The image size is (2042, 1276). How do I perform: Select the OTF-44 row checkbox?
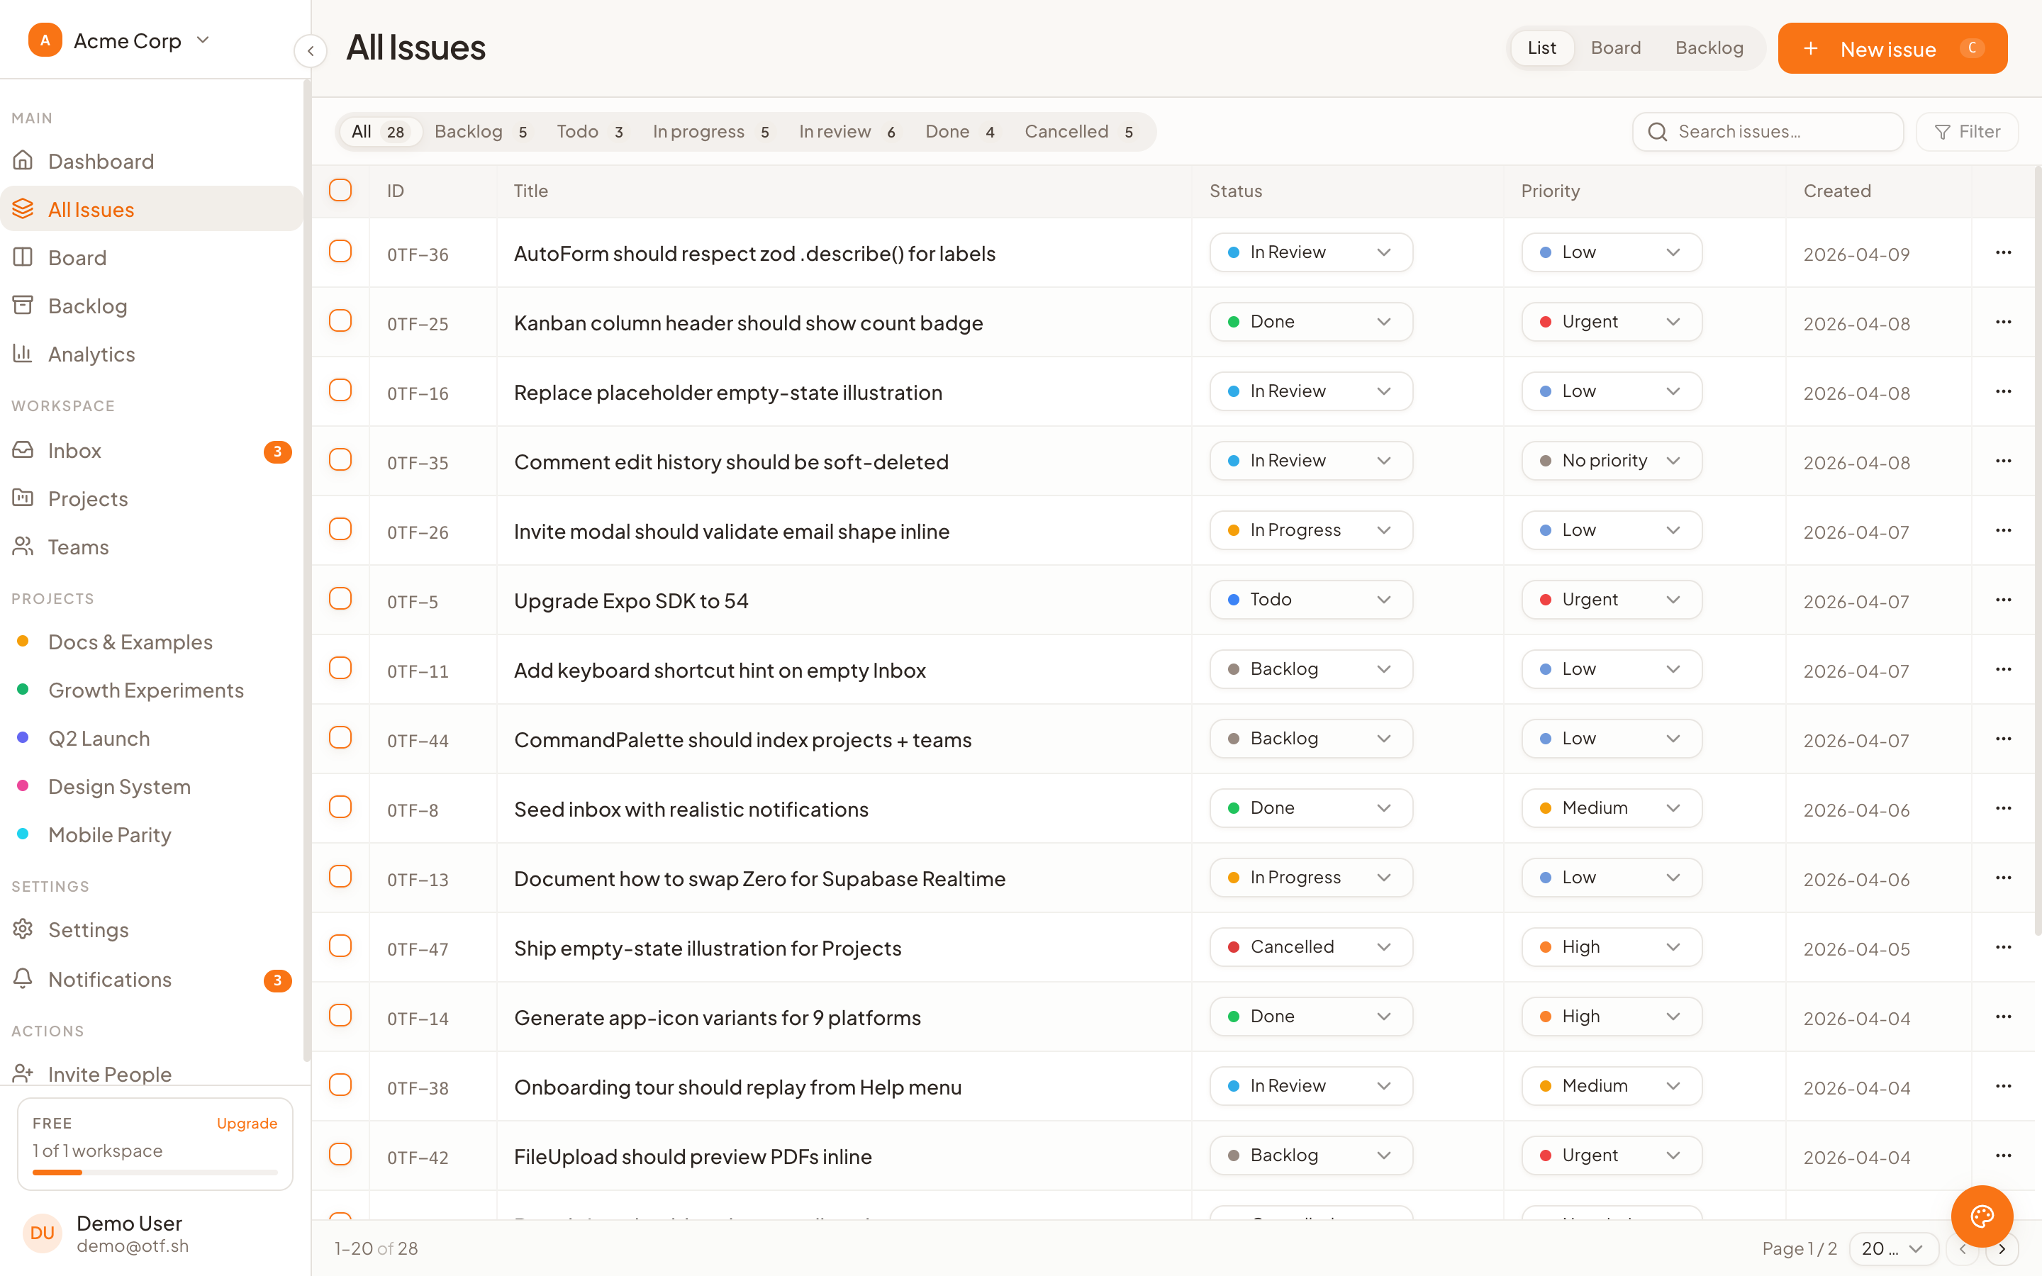tap(340, 737)
